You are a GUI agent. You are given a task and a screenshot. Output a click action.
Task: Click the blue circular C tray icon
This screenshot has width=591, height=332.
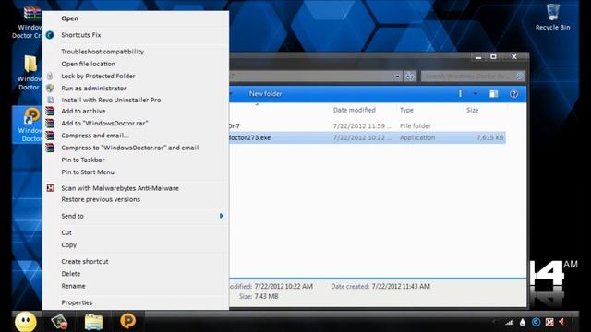click(536, 322)
